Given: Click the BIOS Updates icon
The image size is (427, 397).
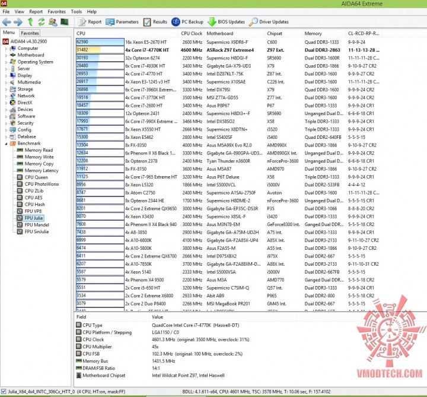Looking at the screenshot, I should [212, 22].
